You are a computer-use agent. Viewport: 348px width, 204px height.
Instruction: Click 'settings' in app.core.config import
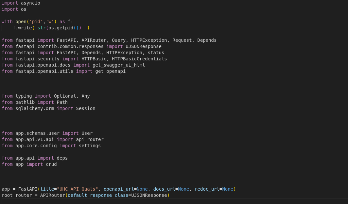click(x=90, y=146)
